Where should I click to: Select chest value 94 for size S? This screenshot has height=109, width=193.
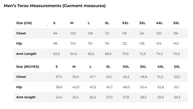click(55, 33)
